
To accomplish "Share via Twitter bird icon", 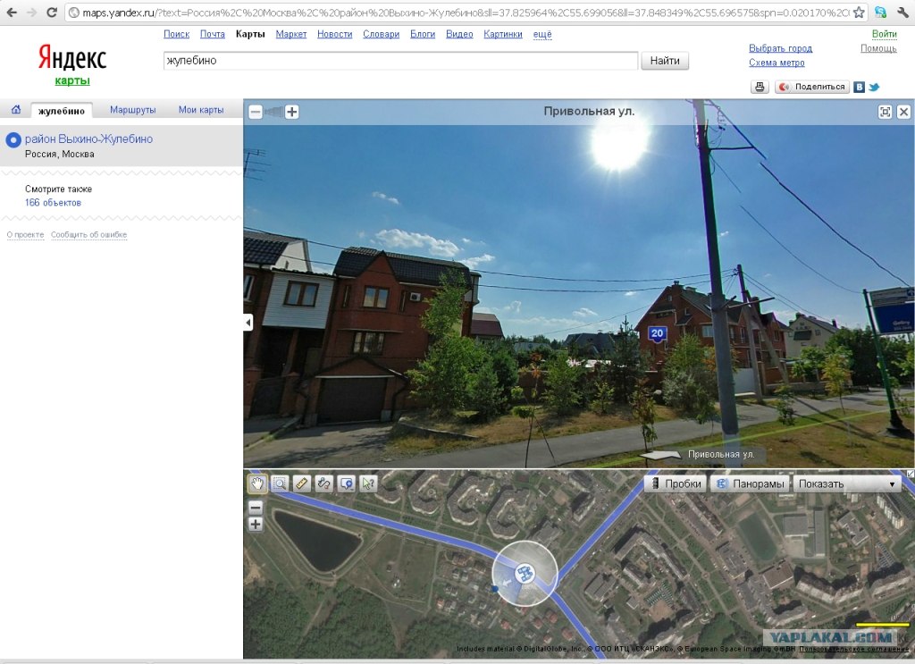I will pos(874,87).
